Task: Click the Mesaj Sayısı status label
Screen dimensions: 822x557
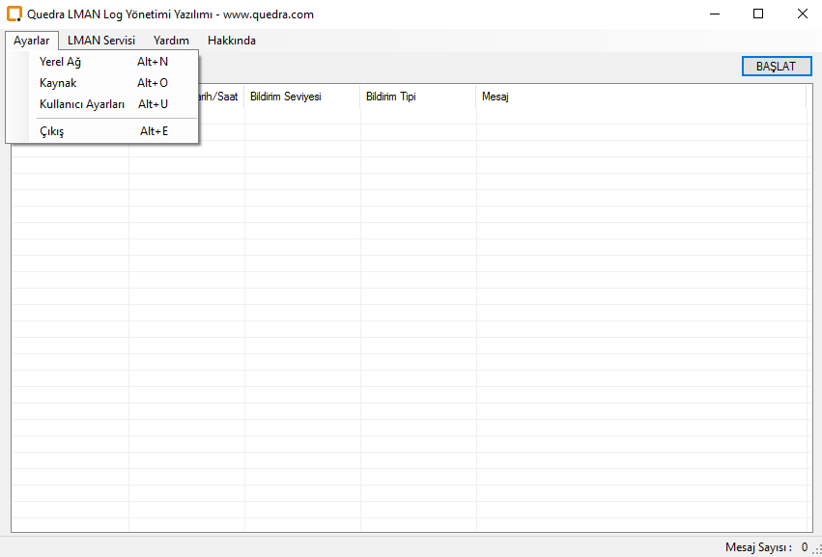Action: coord(758,547)
